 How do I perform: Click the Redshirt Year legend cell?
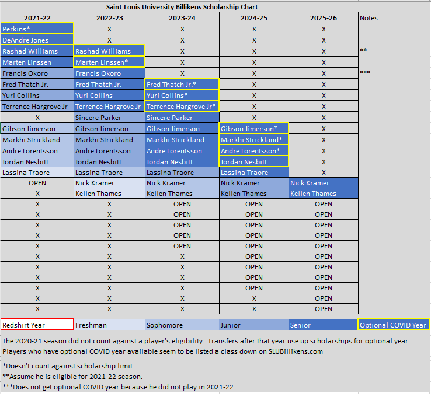(37, 325)
